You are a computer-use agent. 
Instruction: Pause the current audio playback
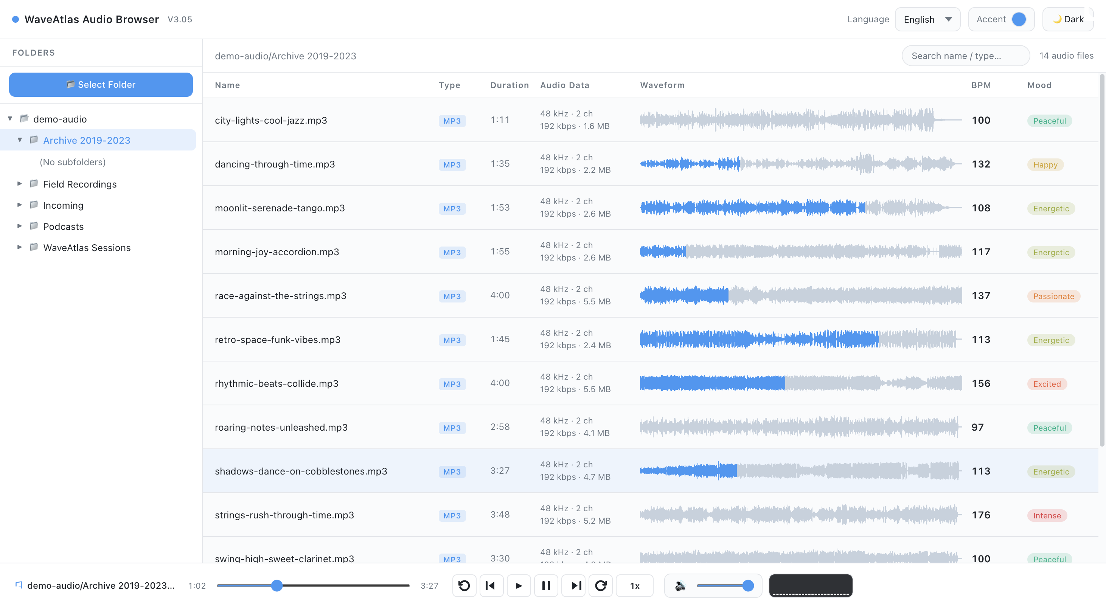pos(546,586)
